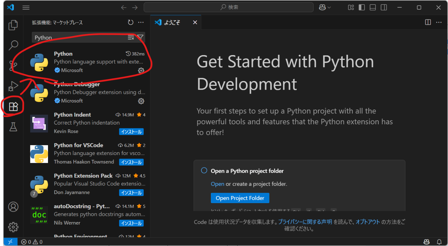Click the VS Code logo in the title bar
The image size is (448, 246).
(x=11, y=7)
